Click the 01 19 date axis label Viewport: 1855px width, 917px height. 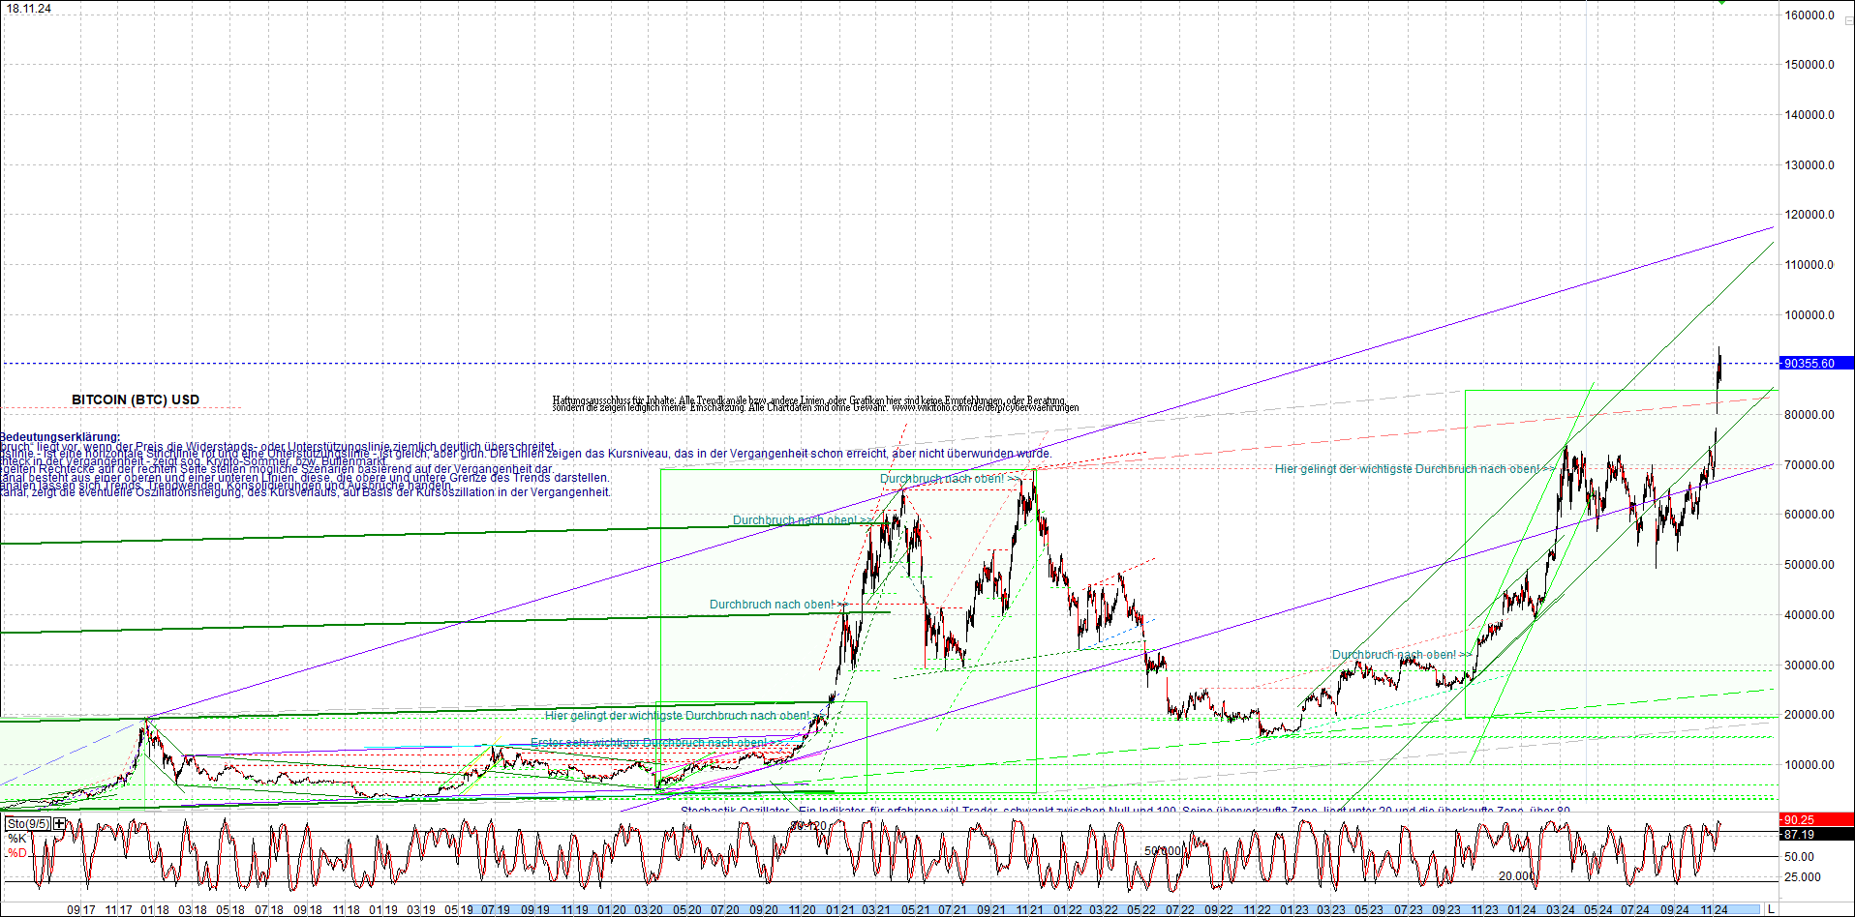pos(383,910)
